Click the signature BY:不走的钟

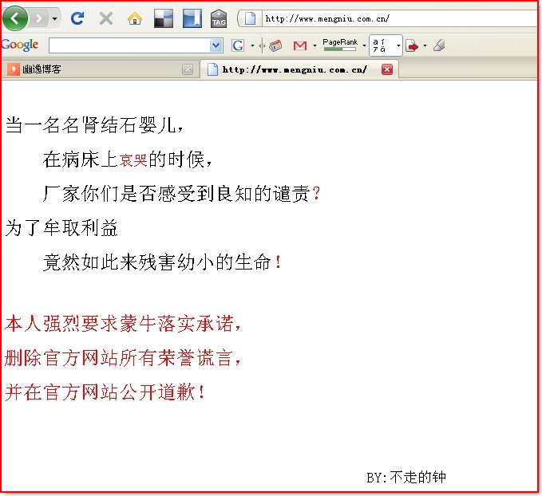tap(406, 478)
